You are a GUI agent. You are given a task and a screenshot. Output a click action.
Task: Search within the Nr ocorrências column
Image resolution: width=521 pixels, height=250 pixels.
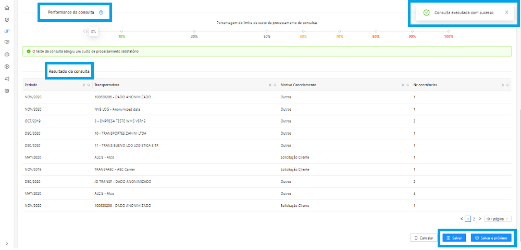(507, 85)
